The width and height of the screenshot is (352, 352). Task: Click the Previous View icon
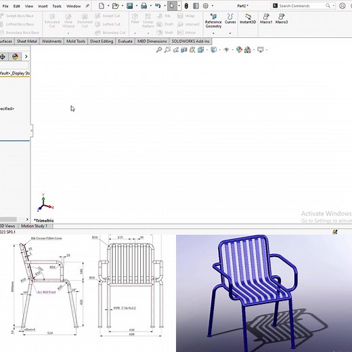[175, 49]
